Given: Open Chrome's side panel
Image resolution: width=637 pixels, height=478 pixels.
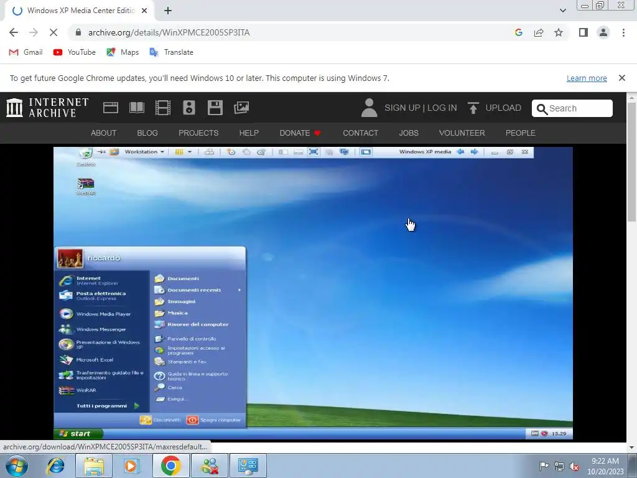Looking at the screenshot, I should pos(584,32).
